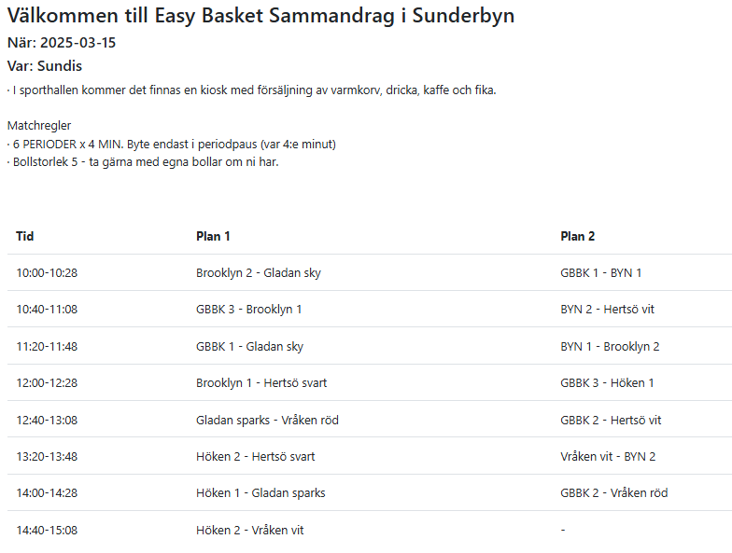Click the 14:40-15:08 time slot cell

pyautogui.click(x=47, y=531)
